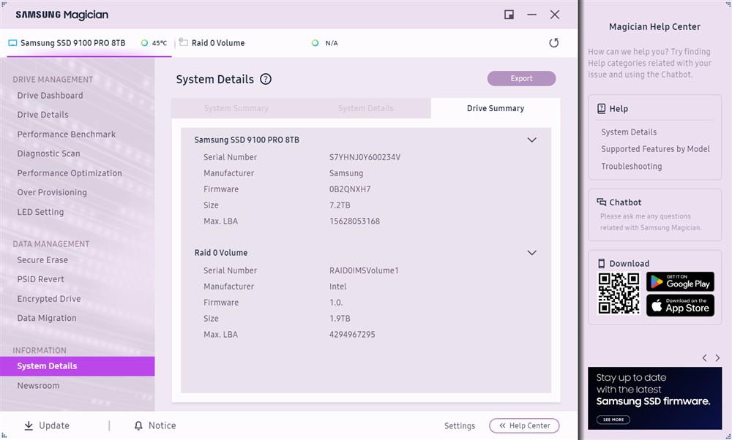The width and height of the screenshot is (732, 440).
Task: Switch window to compact mode icon
Action: click(509, 15)
